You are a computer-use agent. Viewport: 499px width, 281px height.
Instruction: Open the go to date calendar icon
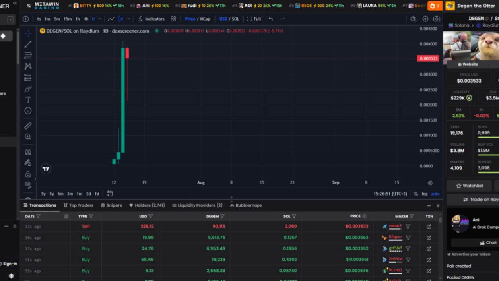pos(109,194)
